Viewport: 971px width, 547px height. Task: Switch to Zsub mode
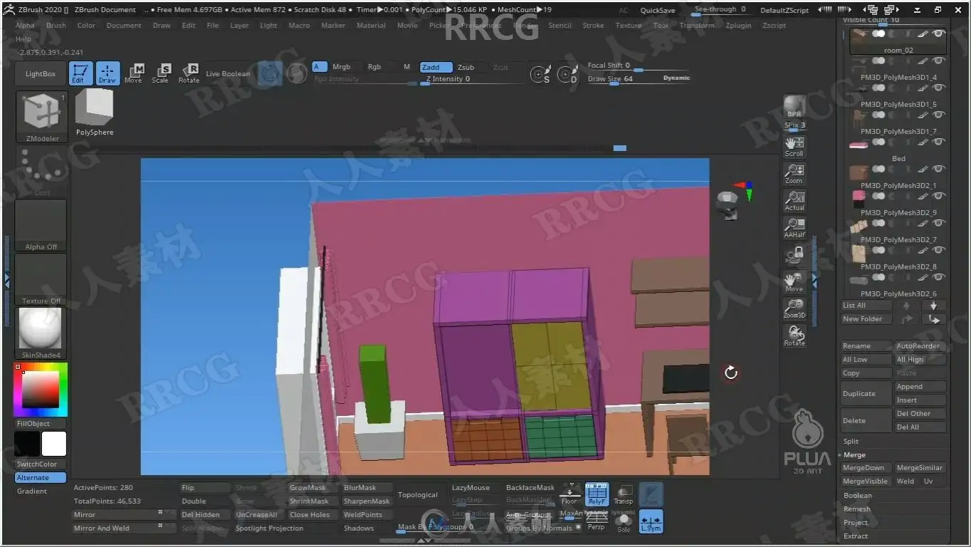click(x=466, y=67)
